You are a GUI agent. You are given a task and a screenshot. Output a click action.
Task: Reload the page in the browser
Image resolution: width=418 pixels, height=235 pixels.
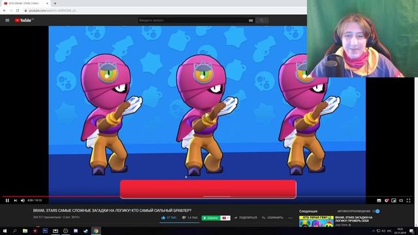click(x=18, y=10)
